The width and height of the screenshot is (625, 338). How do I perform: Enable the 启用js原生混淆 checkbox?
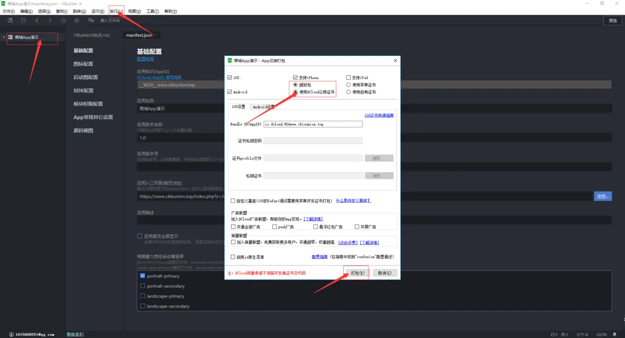click(233, 257)
